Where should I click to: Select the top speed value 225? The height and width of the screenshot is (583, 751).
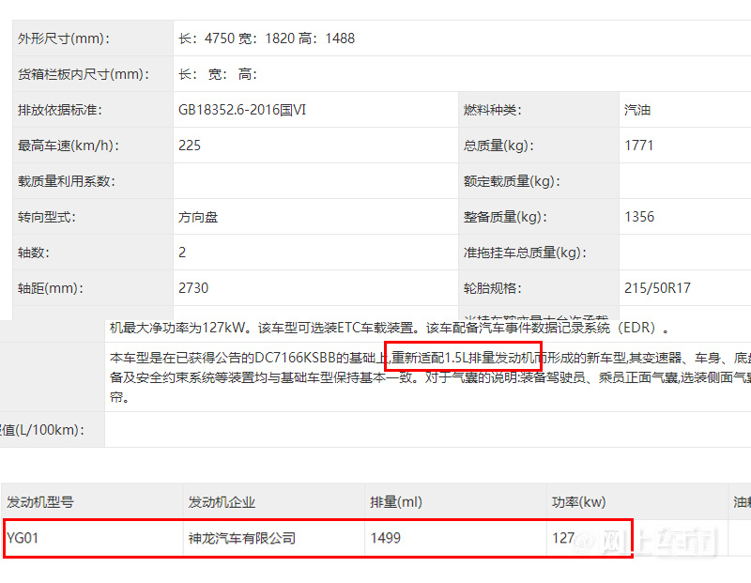pos(190,146)
